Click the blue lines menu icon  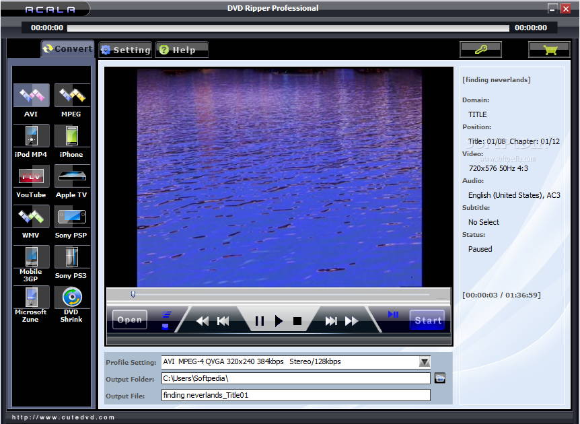point(167,315)
